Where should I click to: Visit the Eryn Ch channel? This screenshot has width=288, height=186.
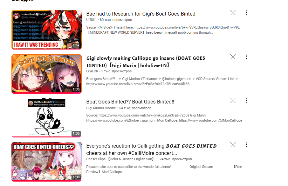pos(92,71)
